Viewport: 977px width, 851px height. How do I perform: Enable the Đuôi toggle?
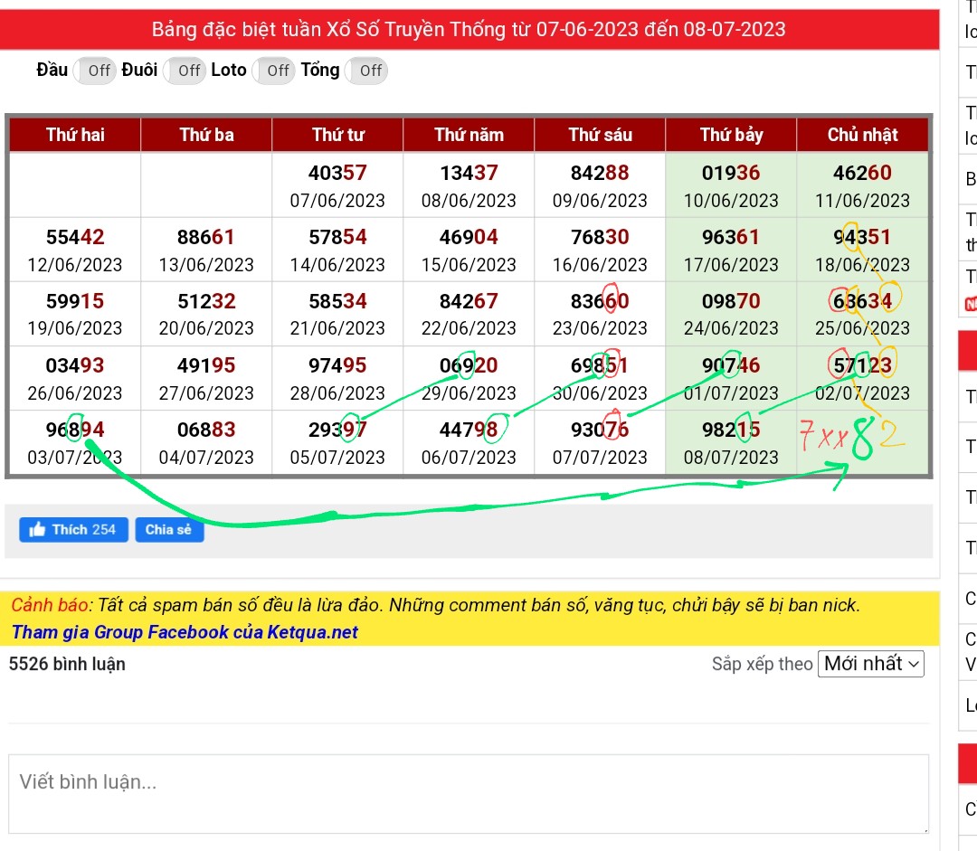(x=185, y=71)
